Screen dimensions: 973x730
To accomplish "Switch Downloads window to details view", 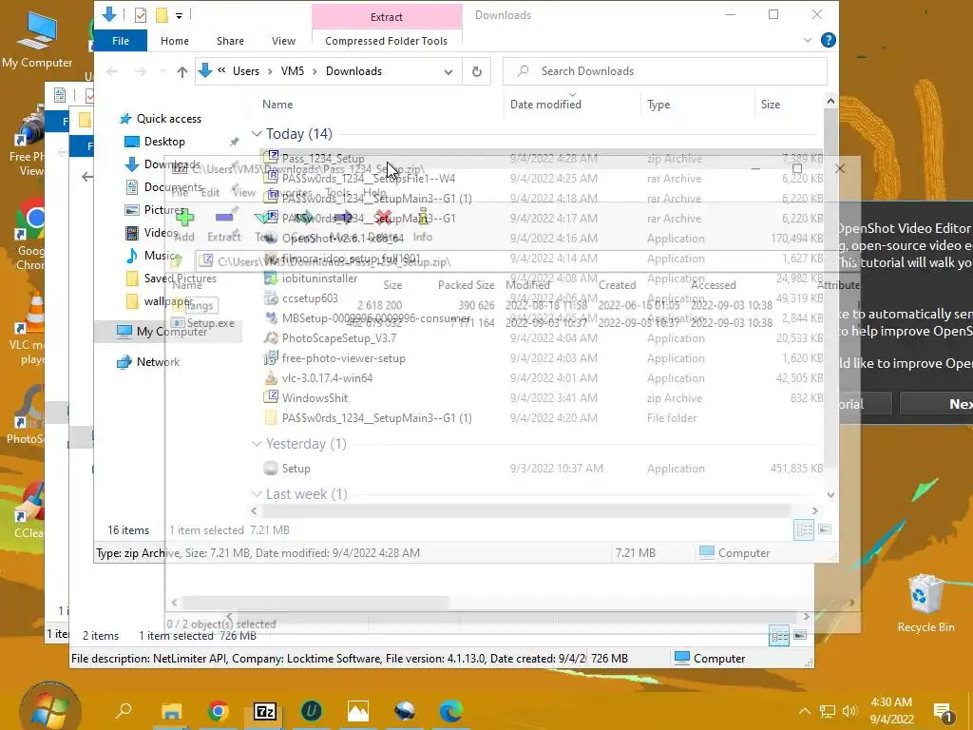I will 804,529.
